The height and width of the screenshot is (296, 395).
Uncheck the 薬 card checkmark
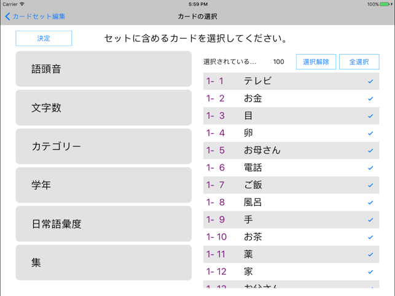click(x=370, y=255)
